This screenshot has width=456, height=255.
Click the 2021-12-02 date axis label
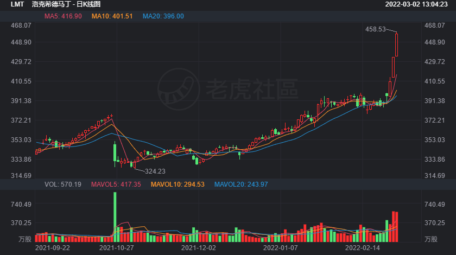pos(199,248)
